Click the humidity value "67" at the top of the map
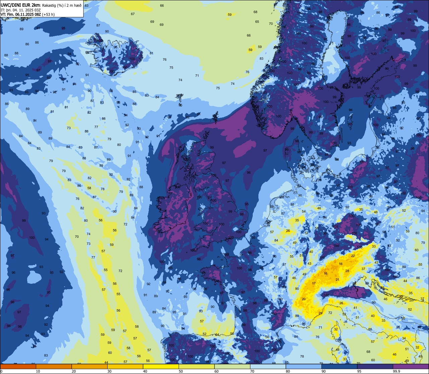 pos(133,14)
